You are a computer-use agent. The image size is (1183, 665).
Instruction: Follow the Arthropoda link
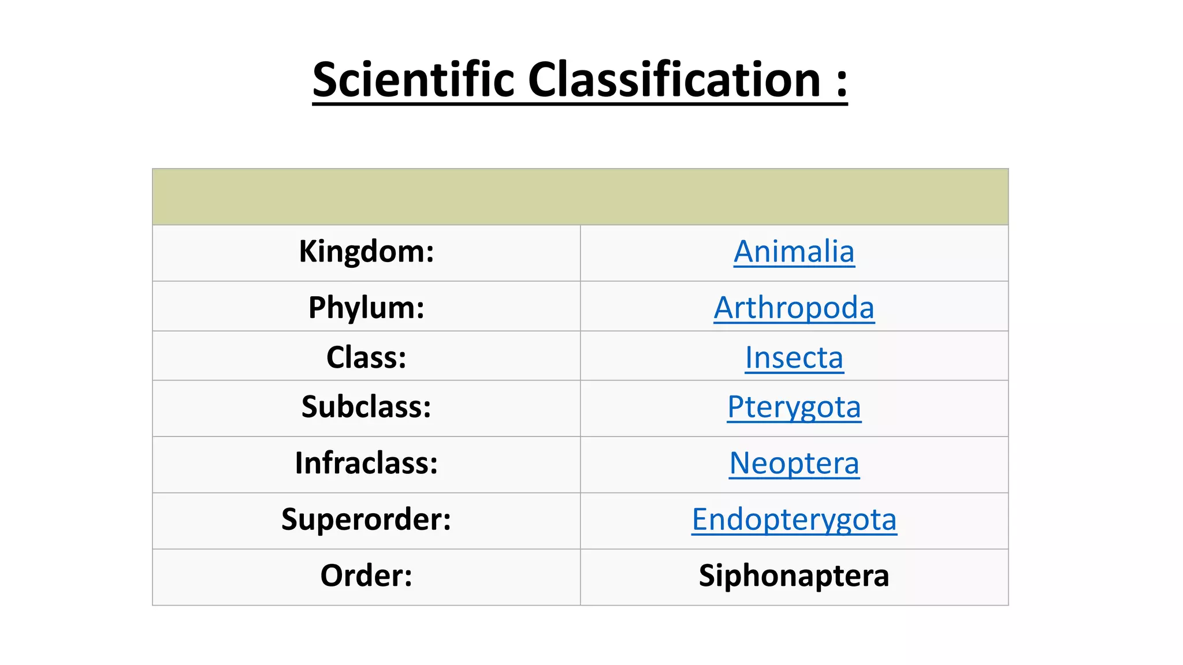click(794, 308)
